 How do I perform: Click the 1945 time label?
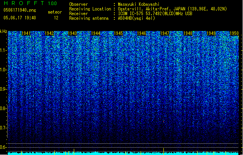(118, 33)
